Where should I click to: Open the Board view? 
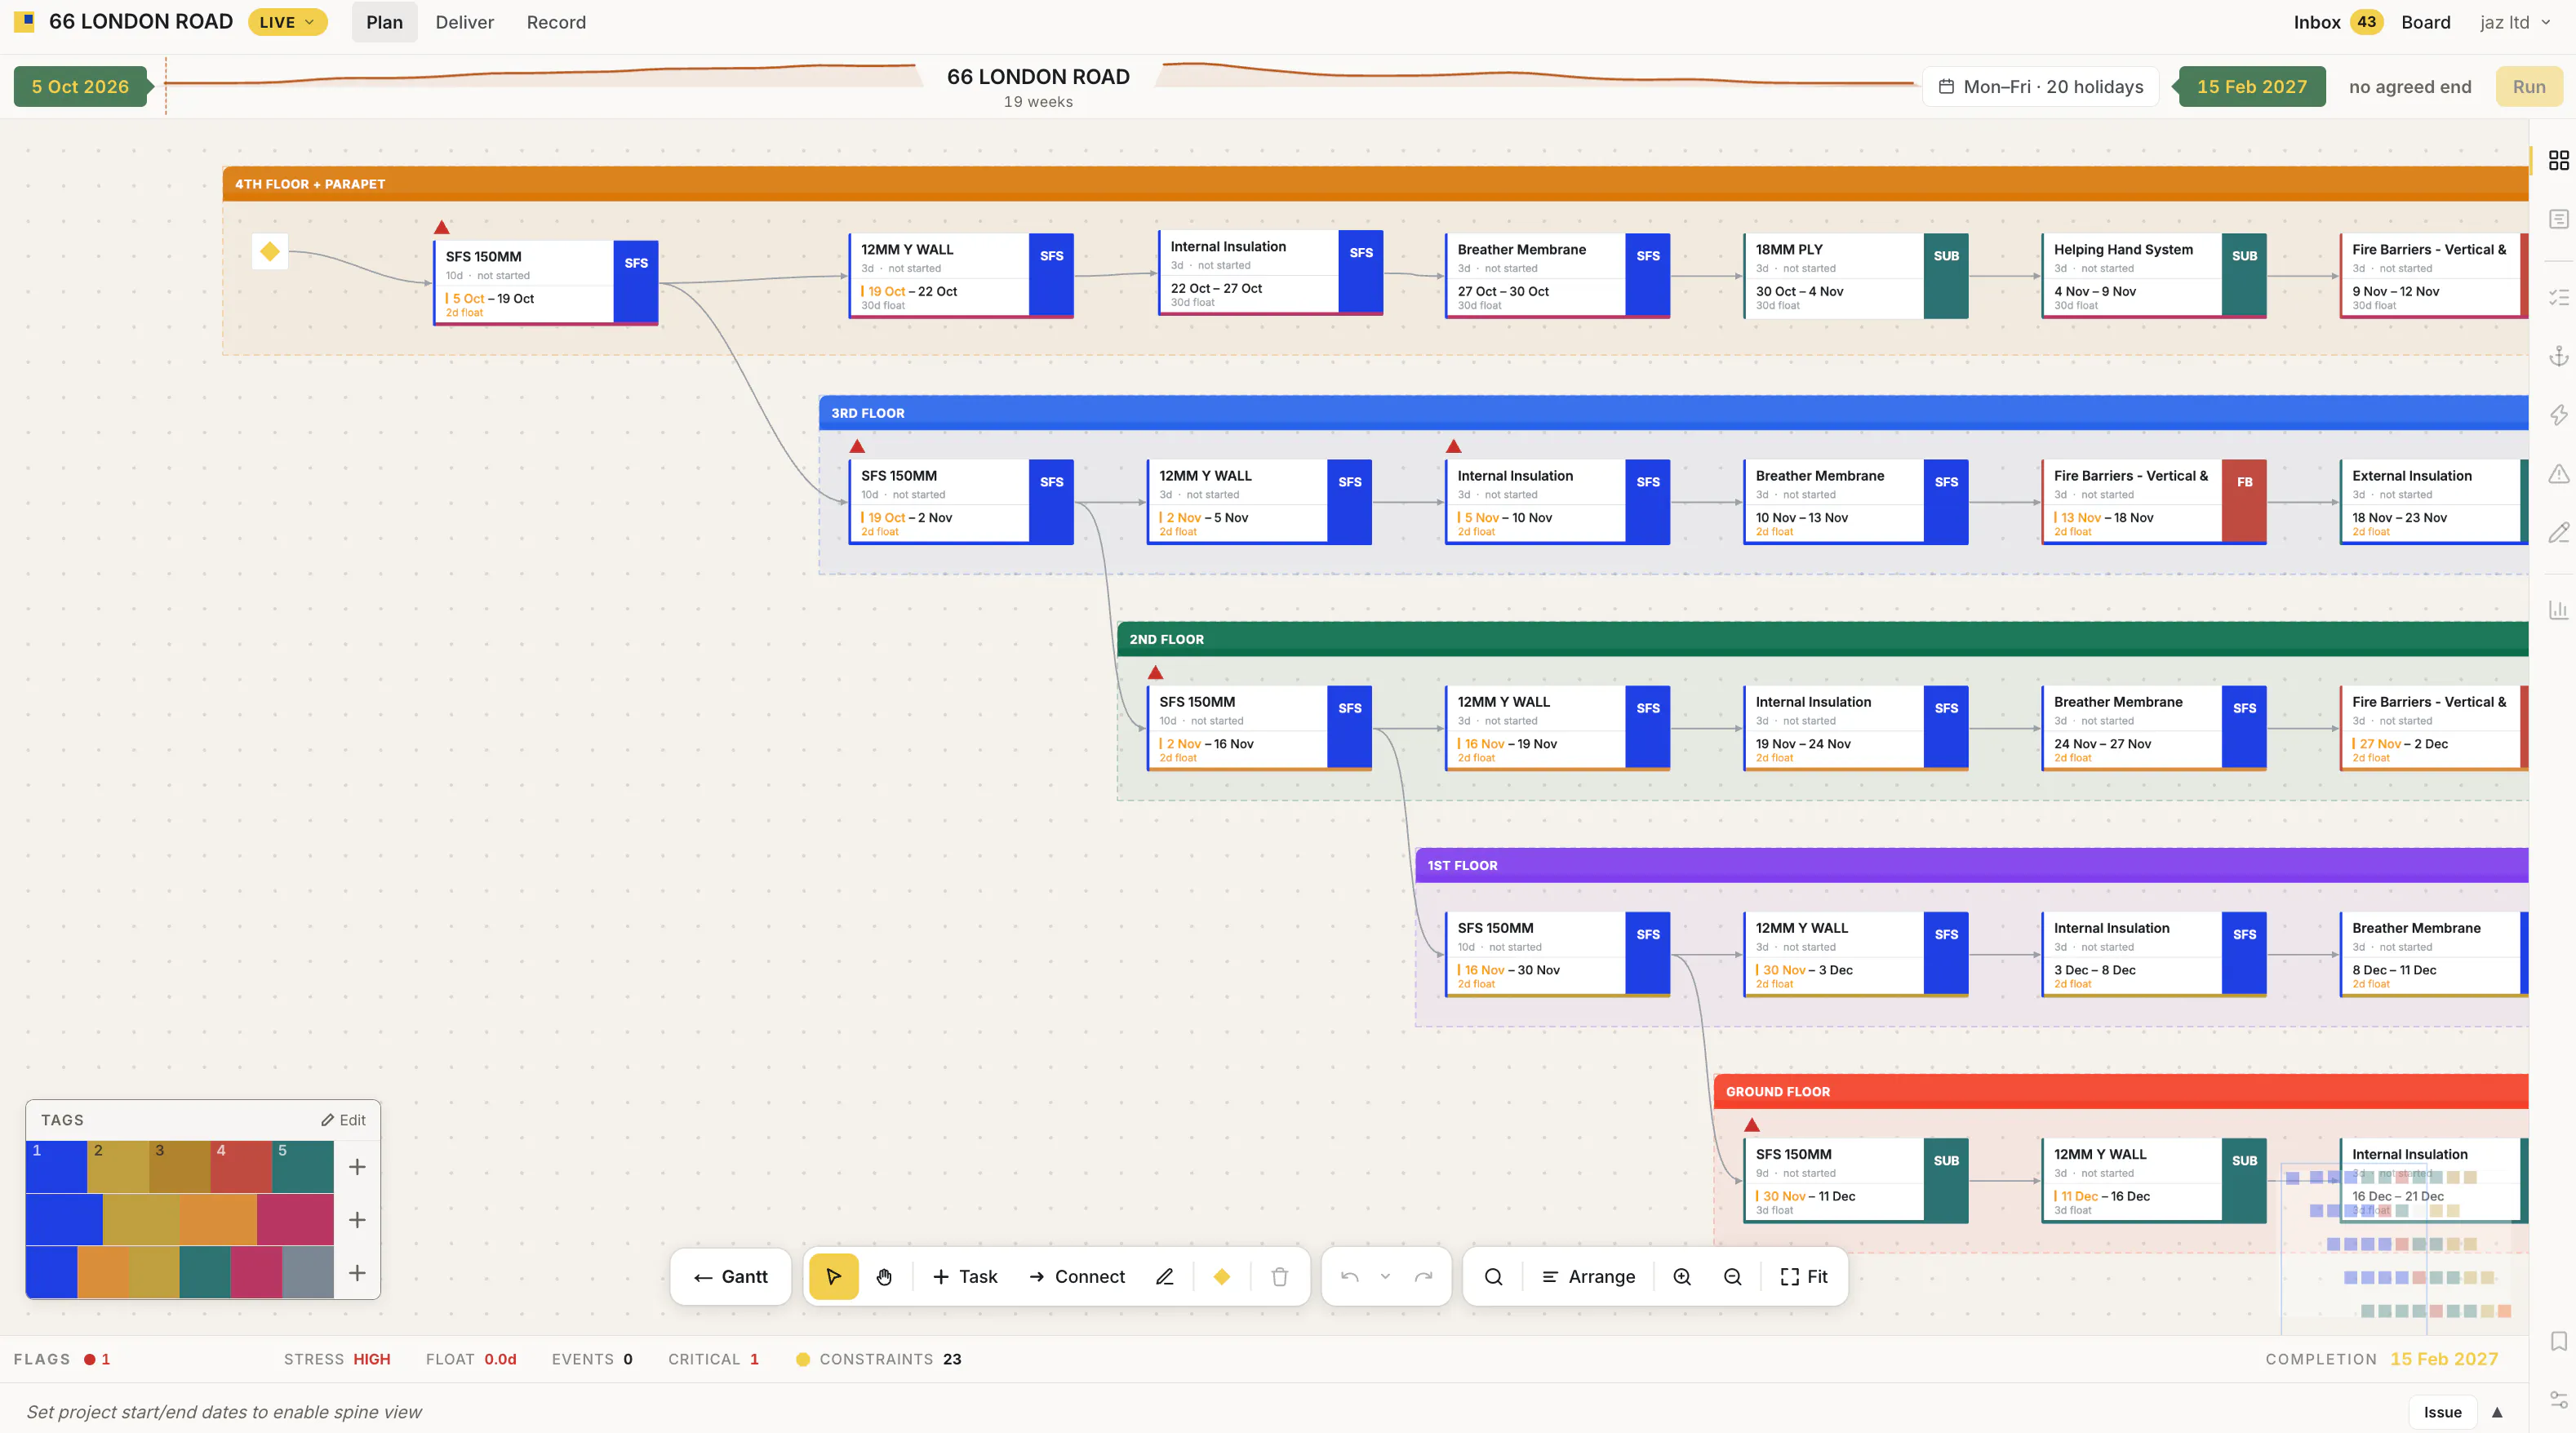point(2425,22)
